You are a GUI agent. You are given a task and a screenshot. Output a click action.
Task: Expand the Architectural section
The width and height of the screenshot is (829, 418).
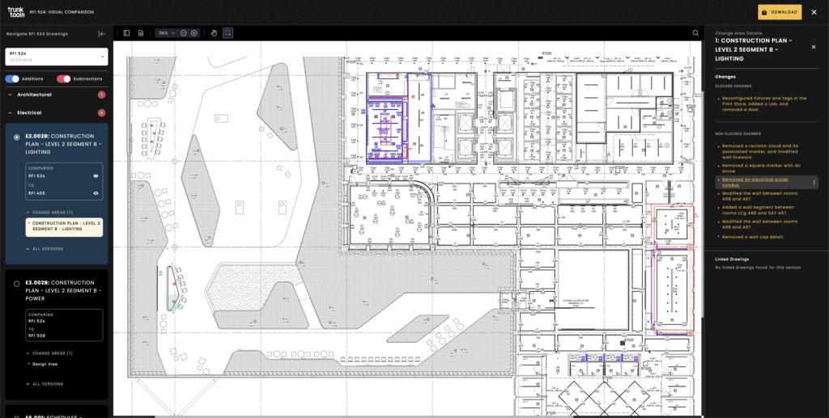[11, 95]
